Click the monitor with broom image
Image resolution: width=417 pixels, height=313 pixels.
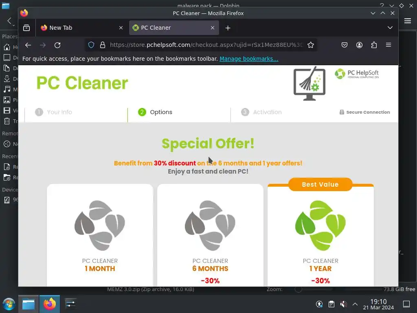(x=309, y=84)
